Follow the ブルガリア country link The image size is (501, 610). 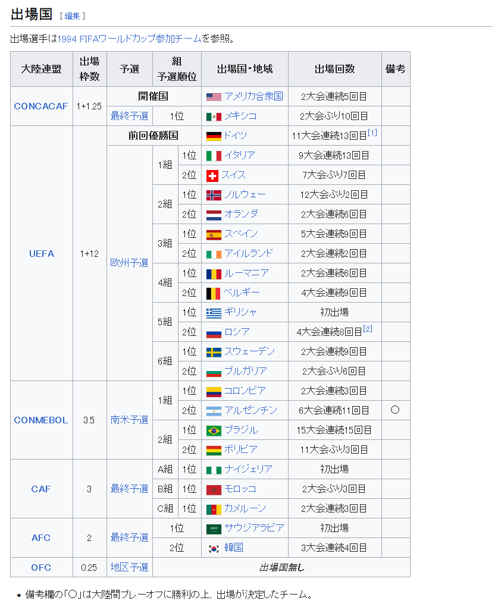pyautogui.click(x=246, y=371)
